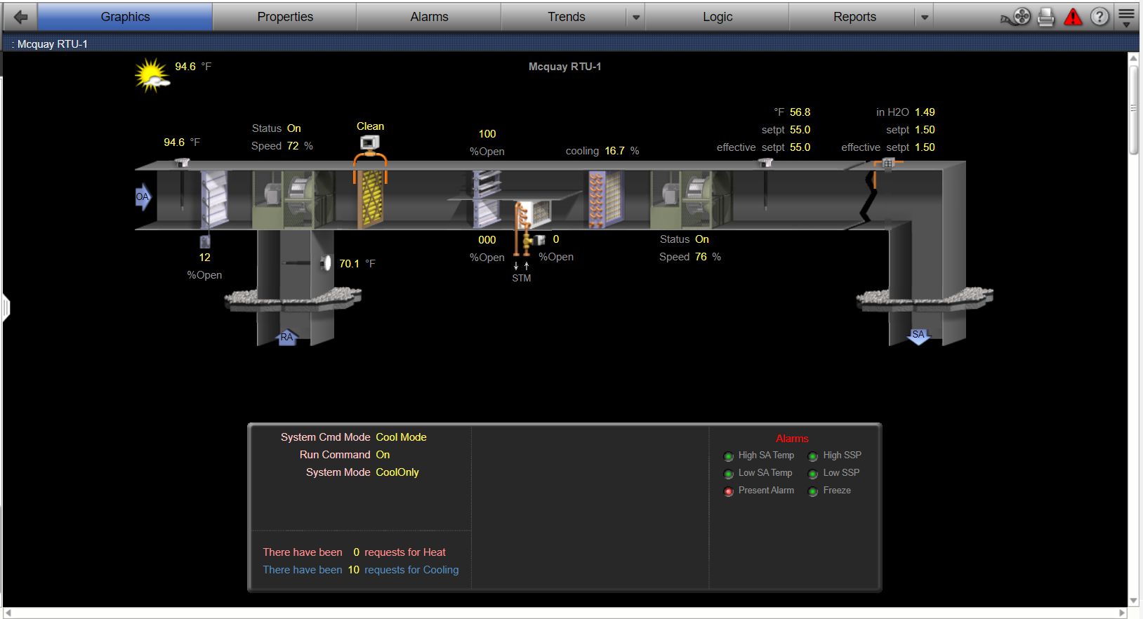Expand the Reports tab dropdown arrow
This screenshot has height=619, width=1143.
[924, 17]
